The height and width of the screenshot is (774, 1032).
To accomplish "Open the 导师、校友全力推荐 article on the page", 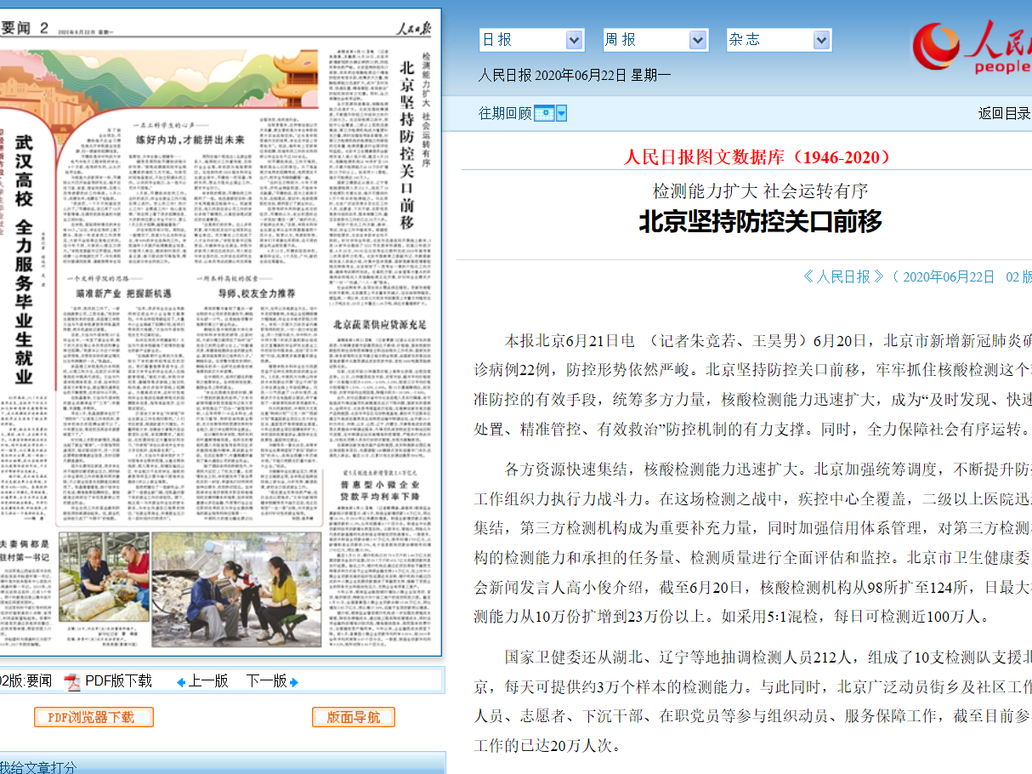I will (258, 293).
